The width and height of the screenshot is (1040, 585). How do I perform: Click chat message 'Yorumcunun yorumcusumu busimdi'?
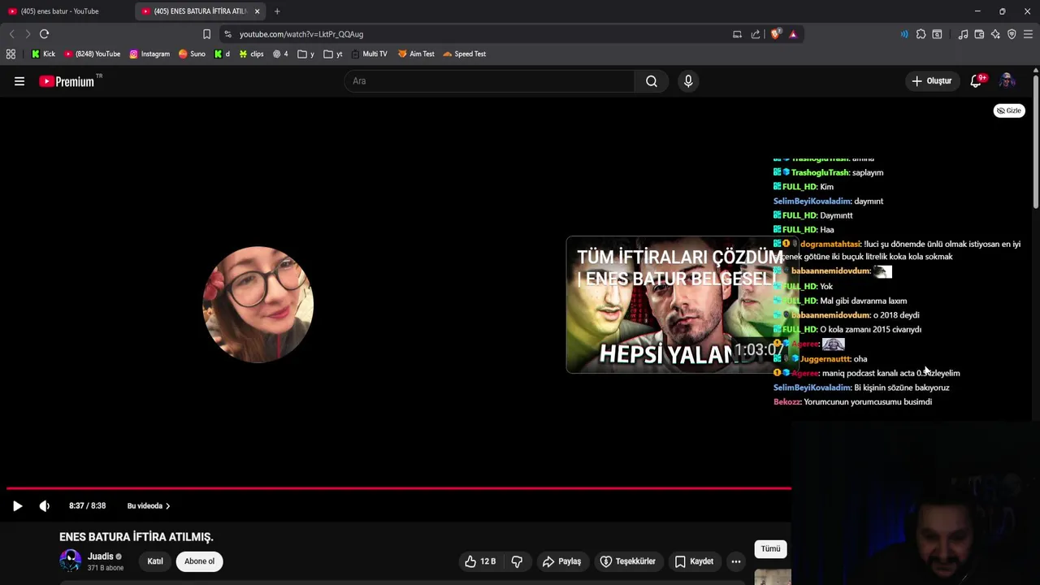click(x=868, y=401)
